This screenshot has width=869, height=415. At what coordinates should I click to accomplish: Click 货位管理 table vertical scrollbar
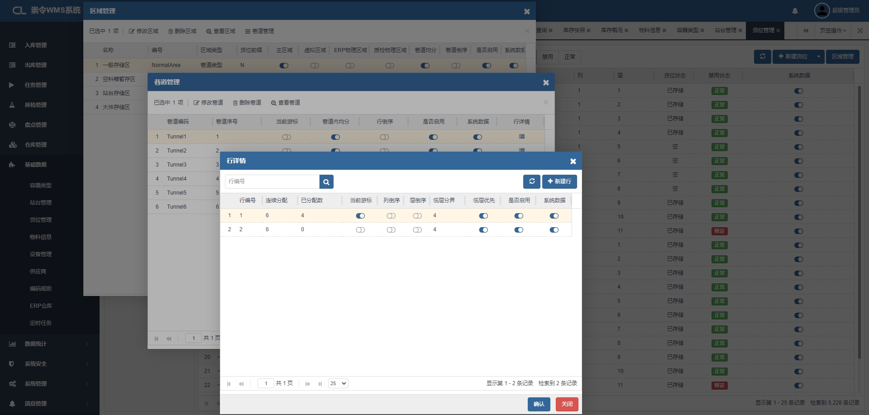[859, 222]
